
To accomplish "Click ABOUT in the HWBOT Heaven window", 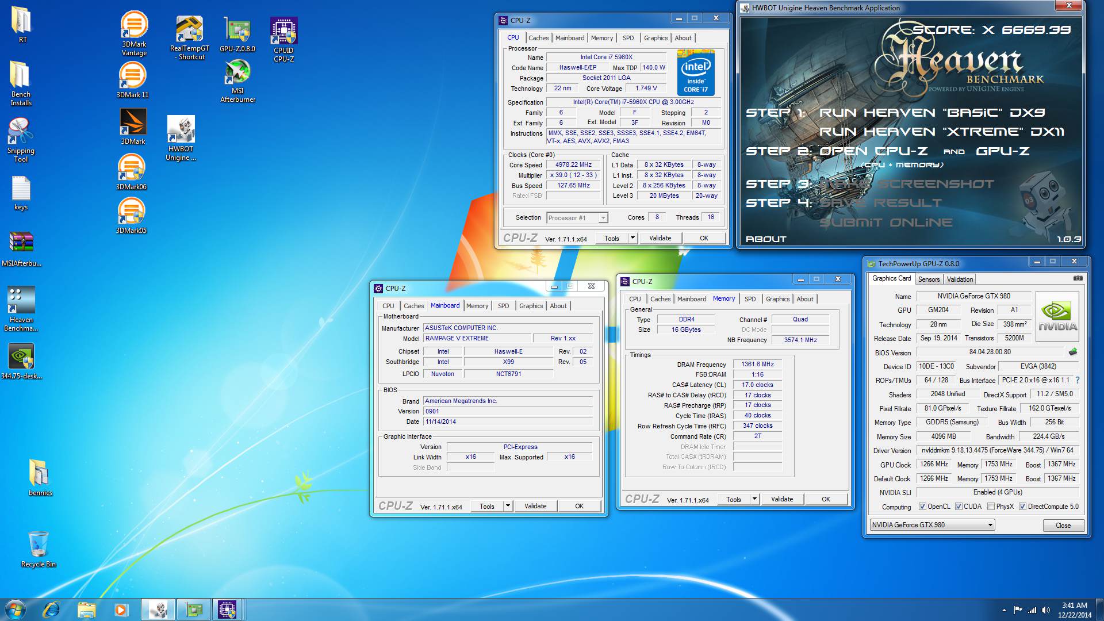I will [765, 239].
